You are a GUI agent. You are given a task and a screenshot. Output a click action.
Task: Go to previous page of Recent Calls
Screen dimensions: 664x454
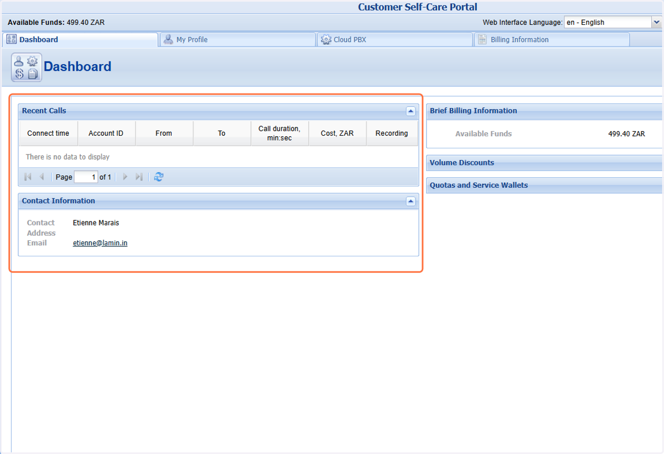coord(41,177)
